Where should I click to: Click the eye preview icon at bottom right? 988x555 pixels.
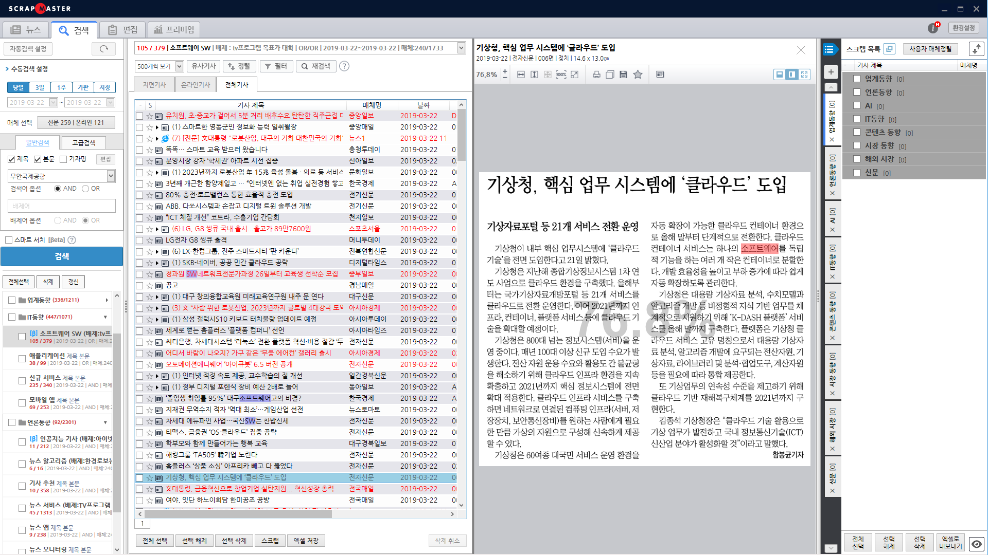pos(977,544)
